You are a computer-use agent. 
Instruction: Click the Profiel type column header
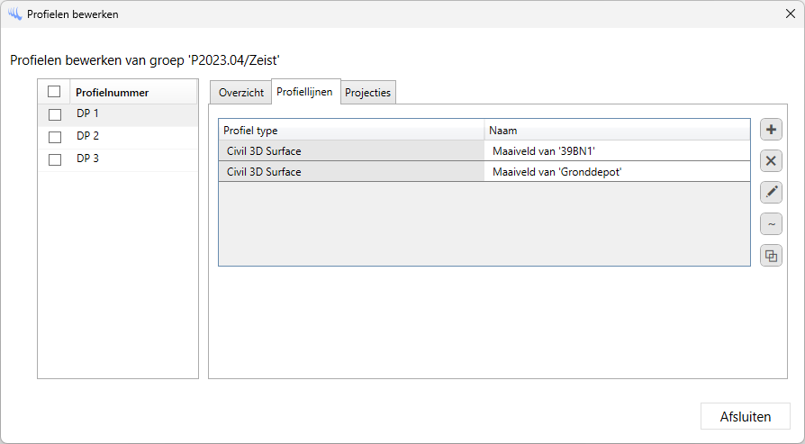(x=351, y=130)
